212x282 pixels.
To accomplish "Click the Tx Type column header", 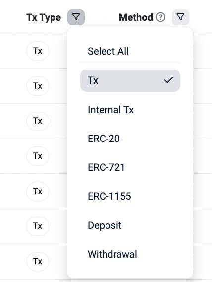I will [44, 18].
